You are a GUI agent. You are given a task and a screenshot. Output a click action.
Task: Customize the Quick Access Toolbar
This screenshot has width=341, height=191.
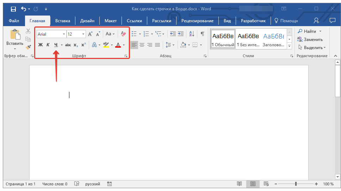tap(46, 9)
